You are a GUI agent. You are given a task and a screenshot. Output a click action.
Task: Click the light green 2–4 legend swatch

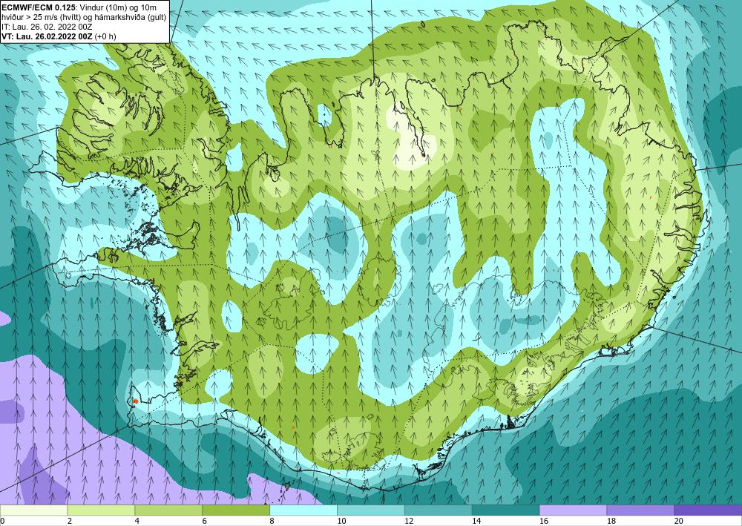coord(101,510)
